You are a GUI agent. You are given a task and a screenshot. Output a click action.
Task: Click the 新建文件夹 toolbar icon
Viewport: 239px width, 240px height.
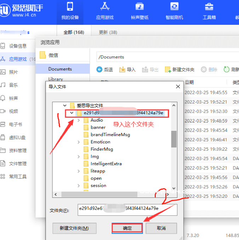point(168,69)
